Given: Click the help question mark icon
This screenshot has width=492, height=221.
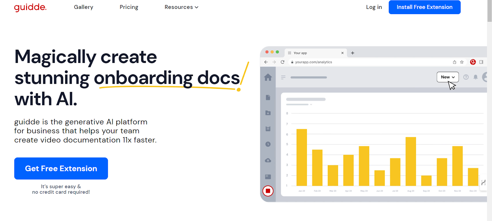Looking at the screenshot, I should pyautogui.click(x=466, y=77).
